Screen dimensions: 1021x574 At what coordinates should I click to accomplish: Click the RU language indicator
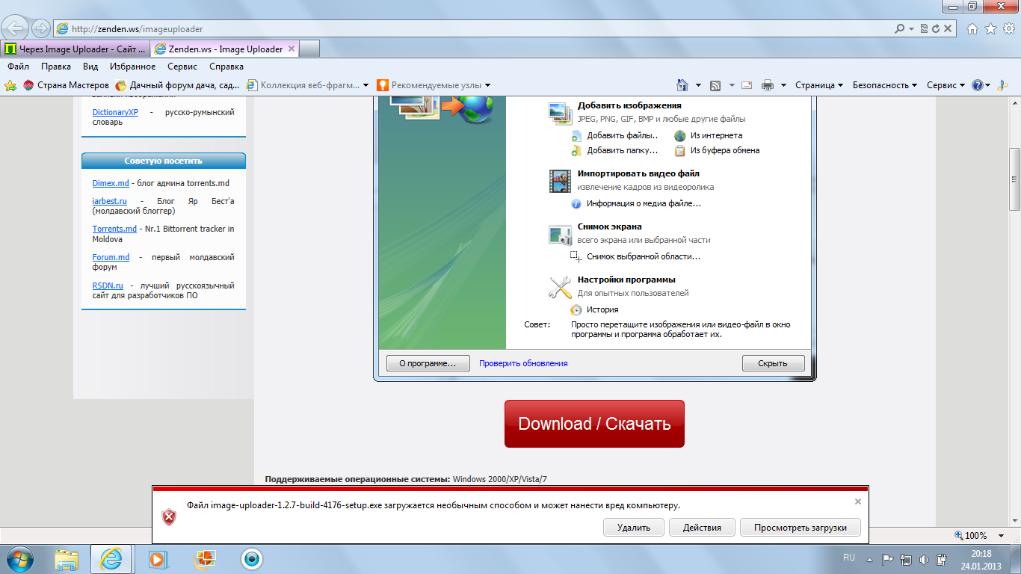849,558
